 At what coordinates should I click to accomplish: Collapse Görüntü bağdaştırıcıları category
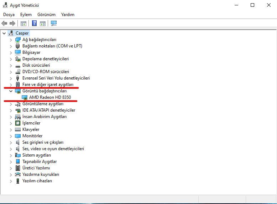click(x=11, y=91)
